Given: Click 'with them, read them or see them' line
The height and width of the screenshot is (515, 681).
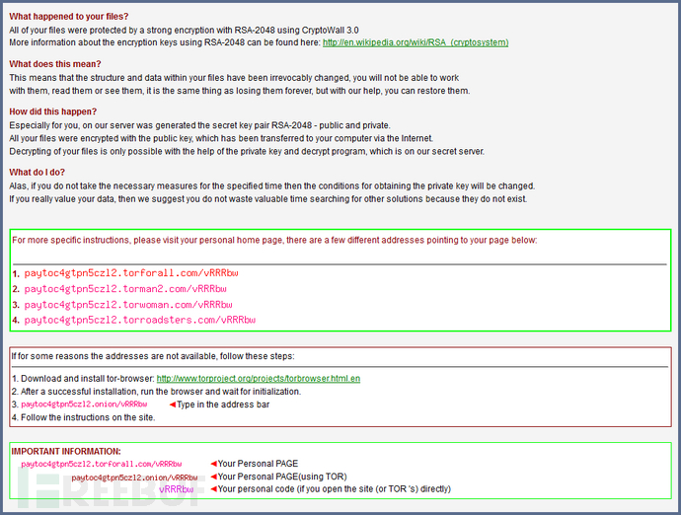Looking at the screenshot, I should [239, 91].
